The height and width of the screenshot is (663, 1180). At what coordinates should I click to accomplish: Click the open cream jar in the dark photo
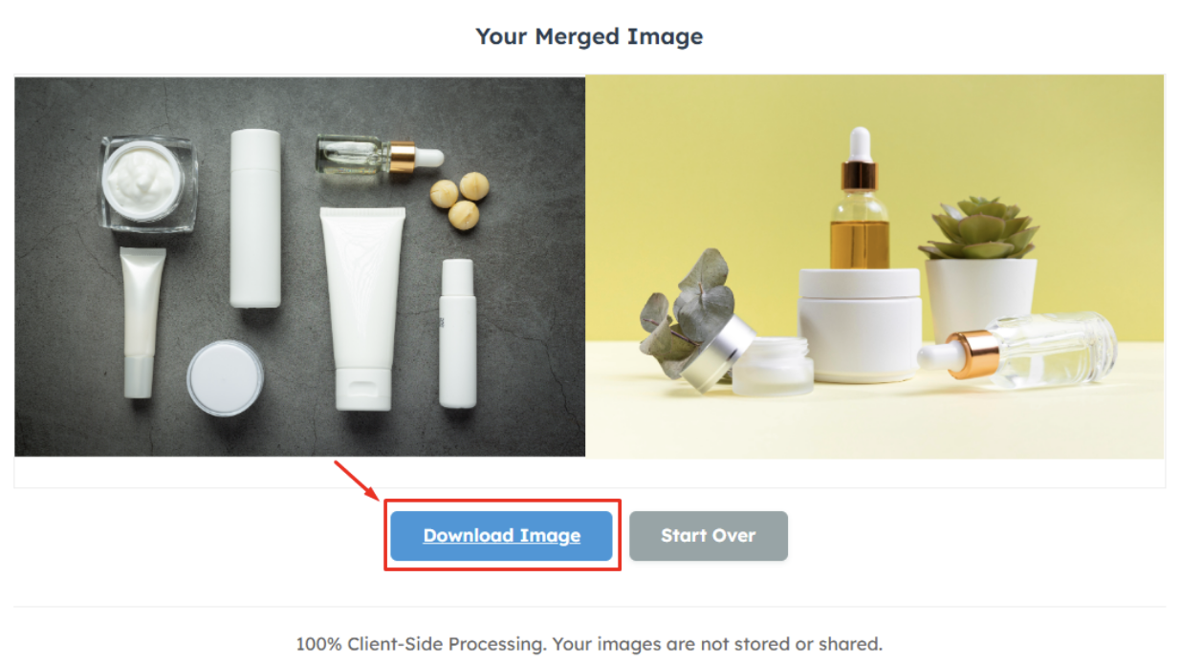149,183
